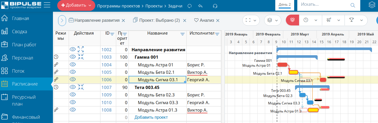Click the red cube view button
The width and height of the screenshot is (378, 123).
(292, 20)
